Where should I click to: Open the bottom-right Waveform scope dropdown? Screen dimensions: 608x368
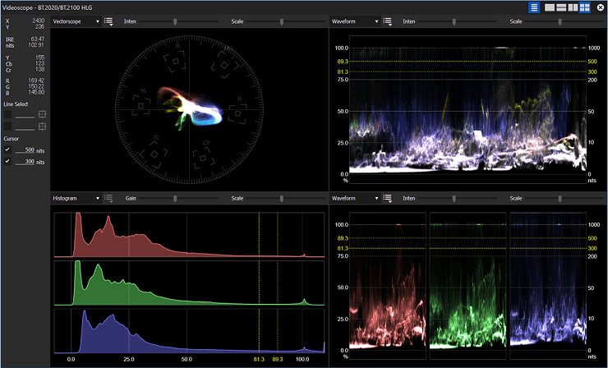355,199
